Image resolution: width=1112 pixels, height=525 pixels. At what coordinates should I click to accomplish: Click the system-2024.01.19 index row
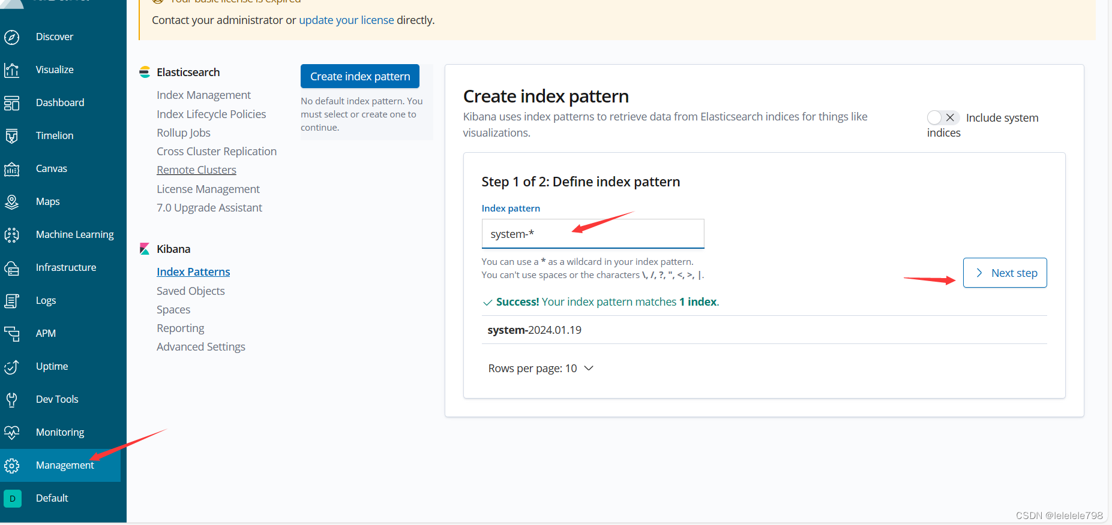tap(764, 330)
